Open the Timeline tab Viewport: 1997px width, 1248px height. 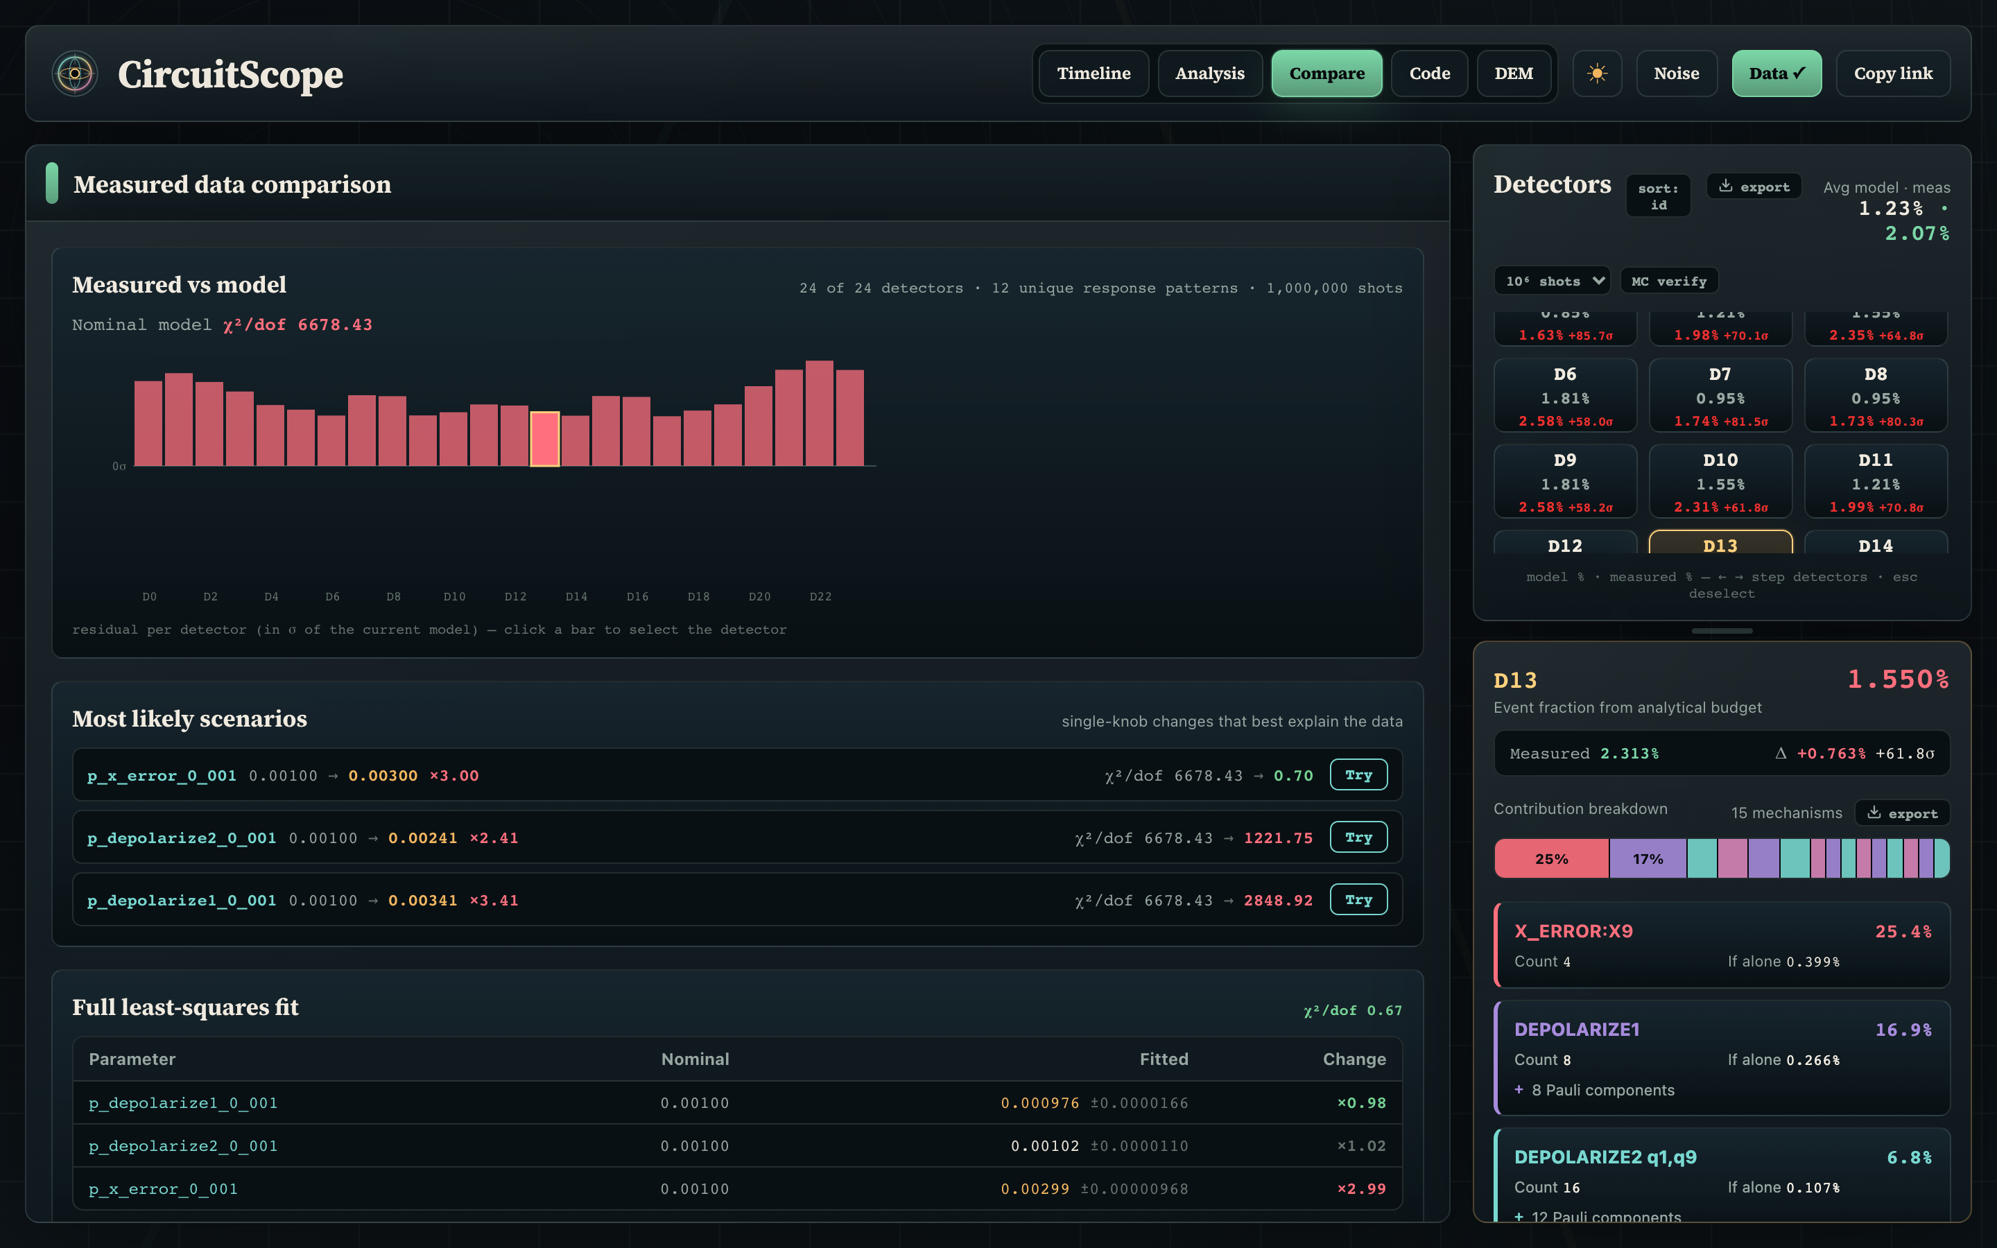pos(1093,73)
